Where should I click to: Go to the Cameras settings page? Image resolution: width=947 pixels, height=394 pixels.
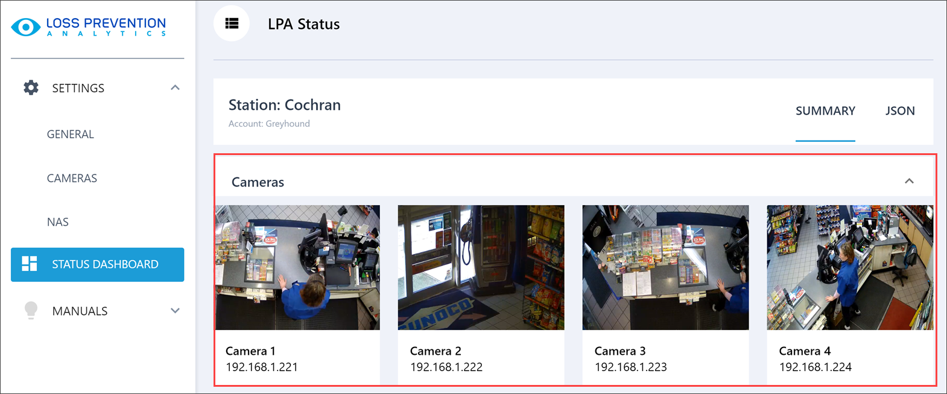click(x=72, y=178)
